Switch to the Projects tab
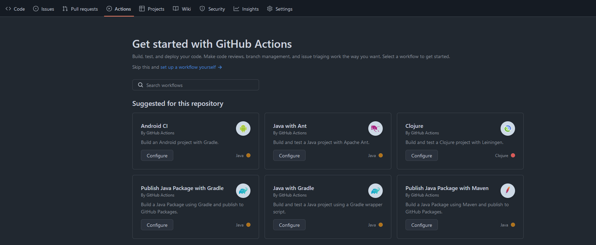This screenshot has width=596, height=245. (152, 9)
